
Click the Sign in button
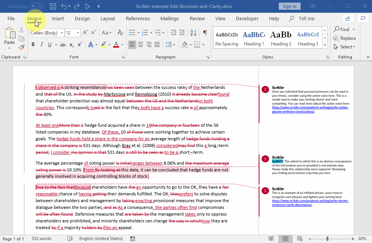[x=289, y=6]
